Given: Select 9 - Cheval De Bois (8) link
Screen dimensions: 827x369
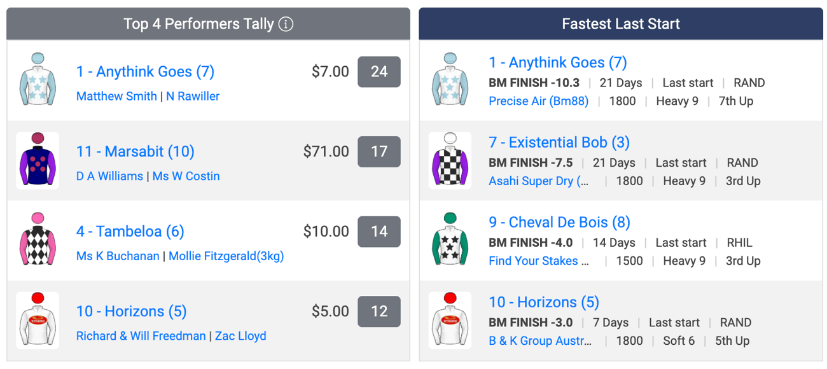Looking at the screenshot, I should [x=559, y=222].
